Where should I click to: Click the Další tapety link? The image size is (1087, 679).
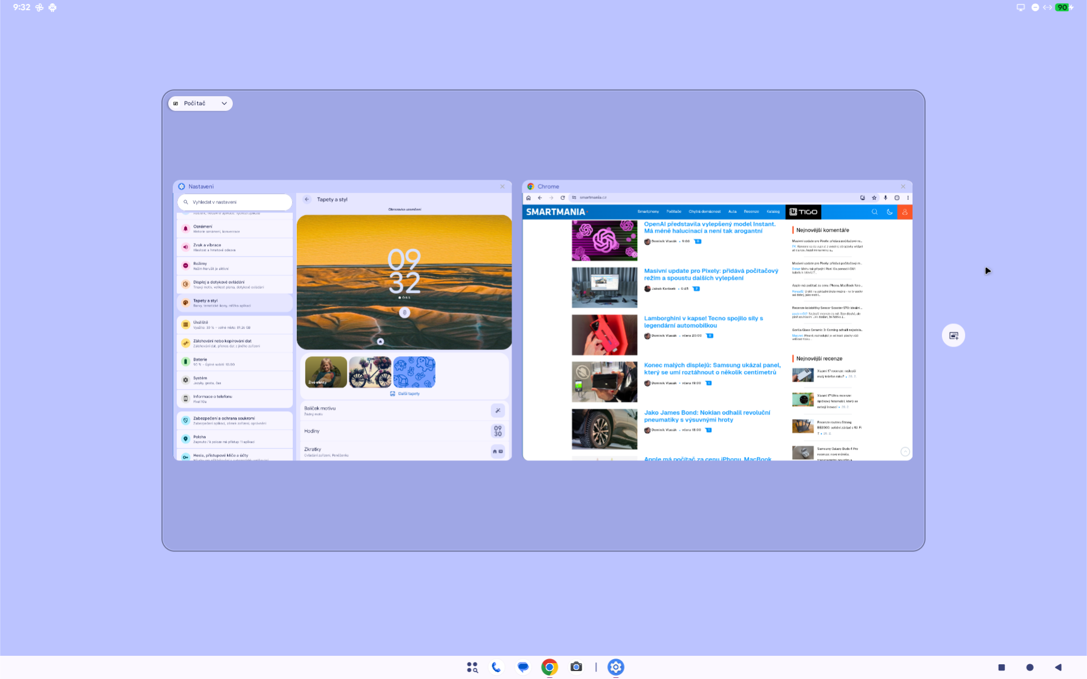405,394
